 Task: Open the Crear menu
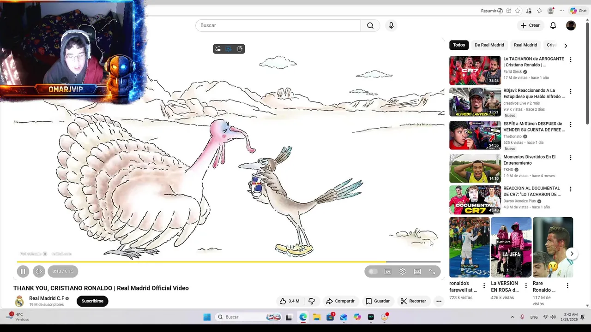click(530, 25)
